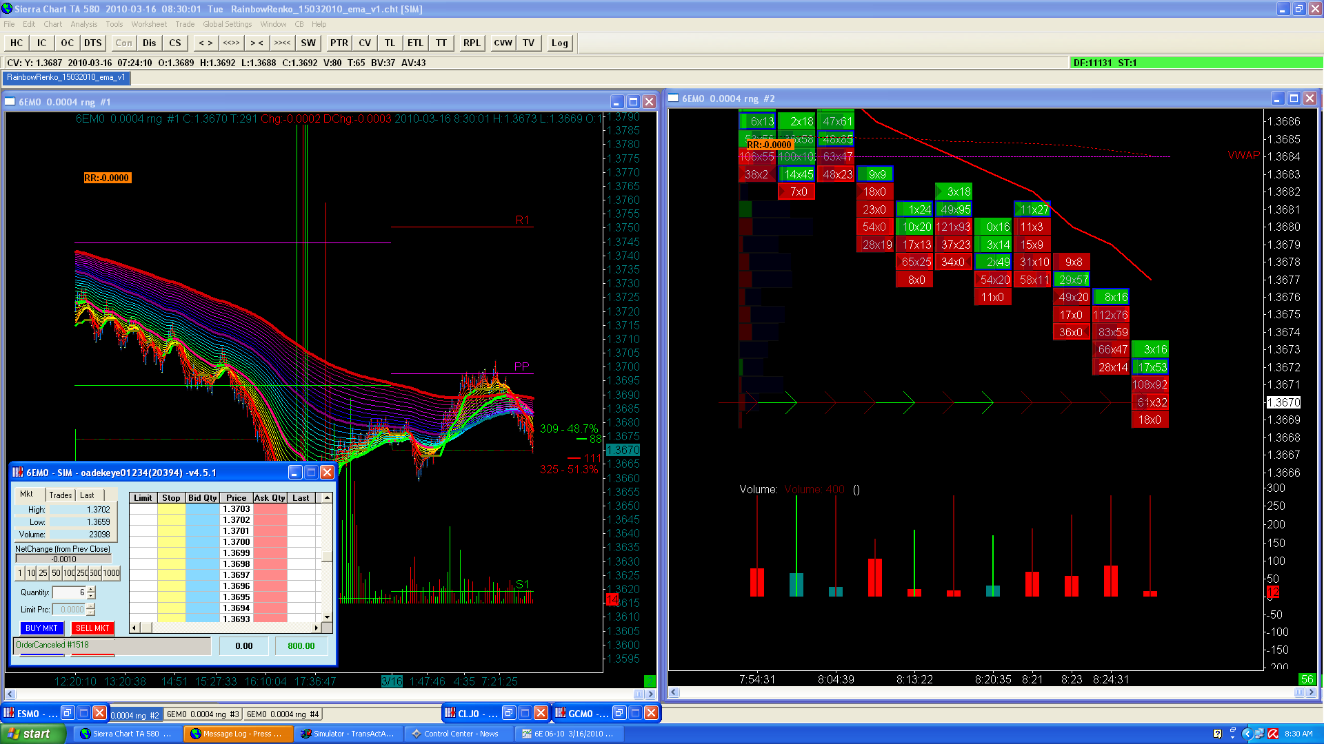The width and height of the screenshot is (1324, 744).
Task: Set quantity preset to 25
Action: coord(43,573)
